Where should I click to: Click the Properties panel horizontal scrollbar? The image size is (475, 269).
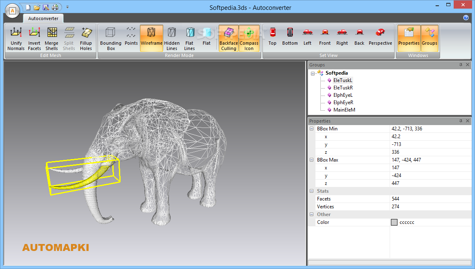390,262
